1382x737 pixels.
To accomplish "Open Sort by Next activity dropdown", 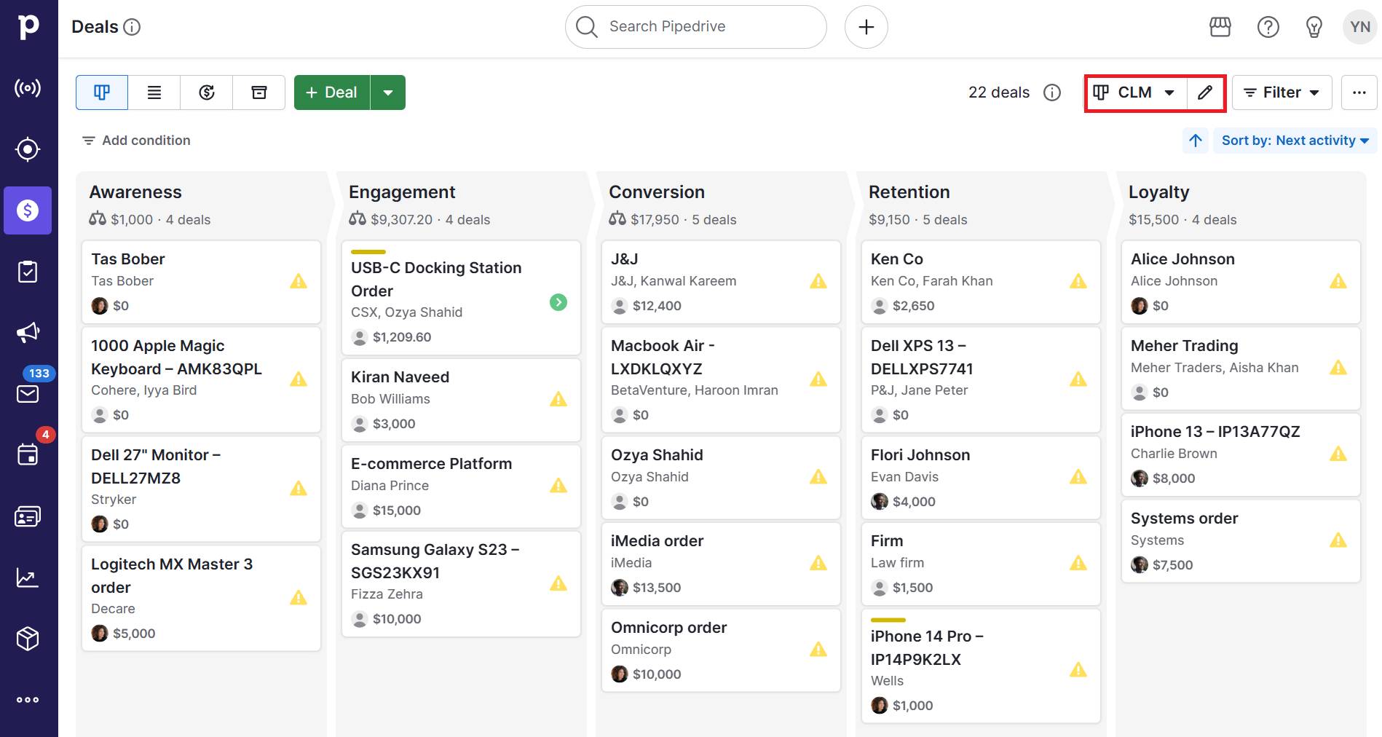I will 1295,141.
